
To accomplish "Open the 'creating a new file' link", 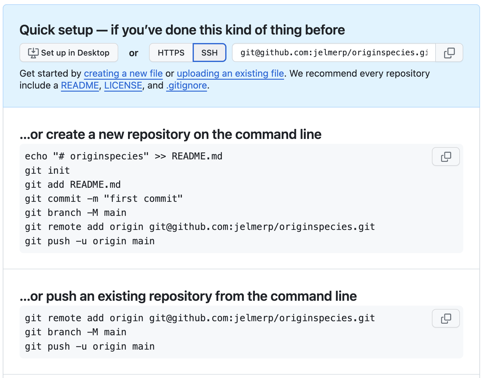I will [x=123, y=74].
